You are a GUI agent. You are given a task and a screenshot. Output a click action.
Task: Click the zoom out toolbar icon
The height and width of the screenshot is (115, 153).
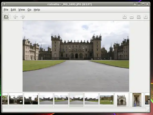(132, 17)
